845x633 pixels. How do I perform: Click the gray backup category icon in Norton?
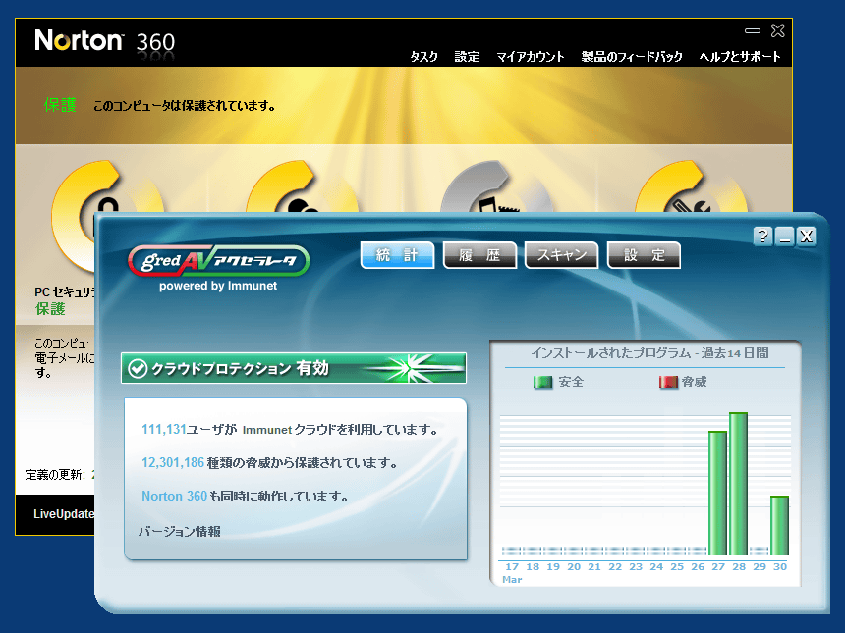click(x=496, y=187)
